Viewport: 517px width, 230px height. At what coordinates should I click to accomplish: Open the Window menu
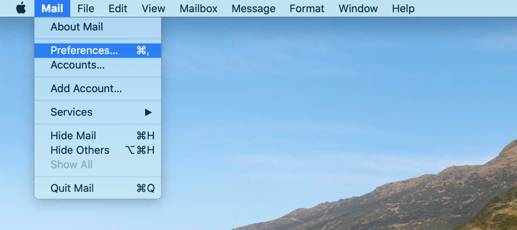[x=358, y=8]
